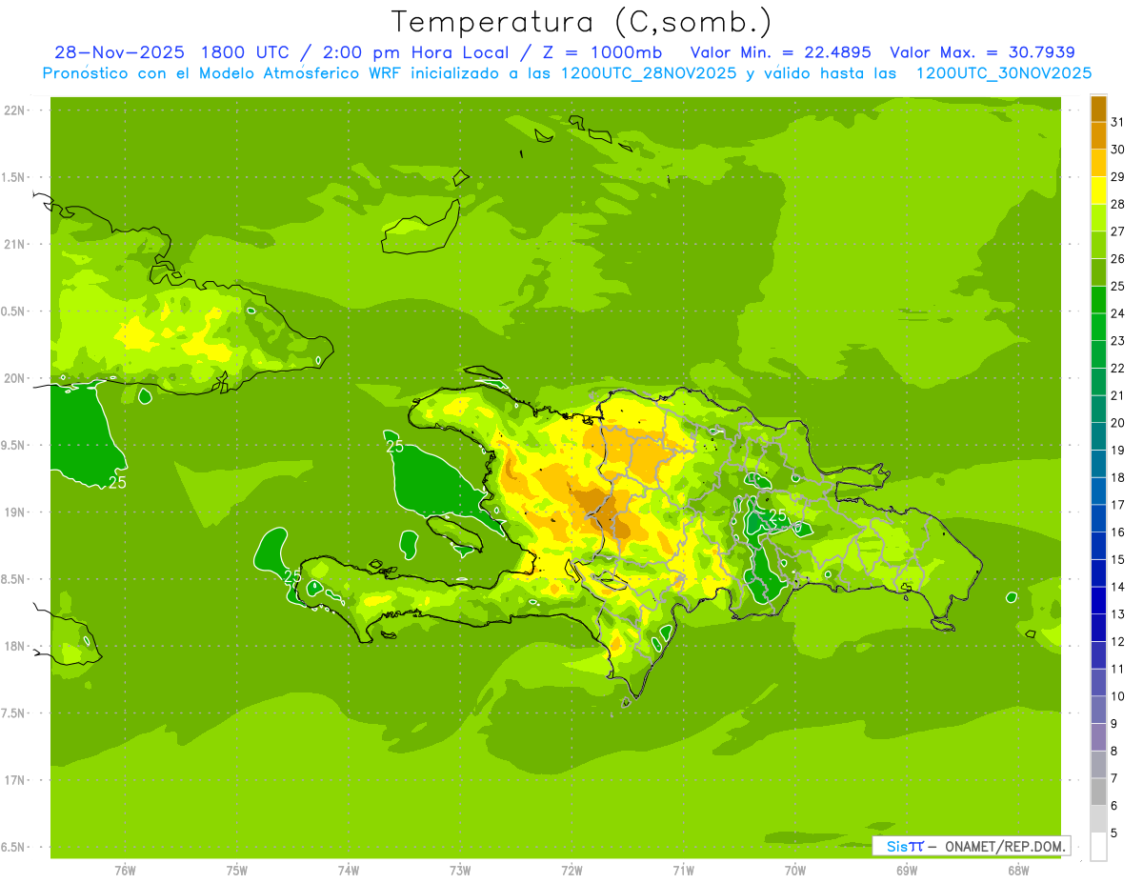Click the "22N" latitude axis label
This screenshot has height=883, width=1143.
[14, 110]
